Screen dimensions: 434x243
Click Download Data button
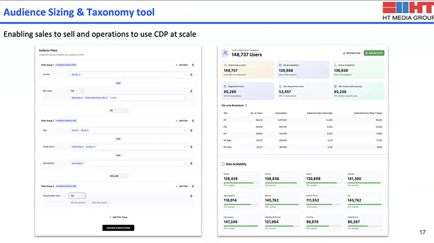tap(352, 53)
